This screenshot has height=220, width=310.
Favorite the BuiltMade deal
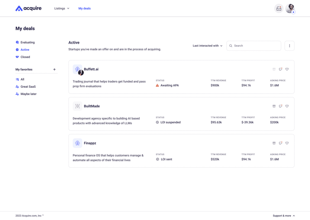tap(287, 106)
